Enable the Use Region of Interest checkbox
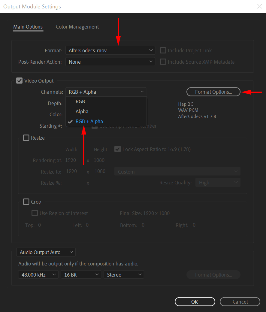Viewport: 266px width, 312px height. tap(35, 213)
